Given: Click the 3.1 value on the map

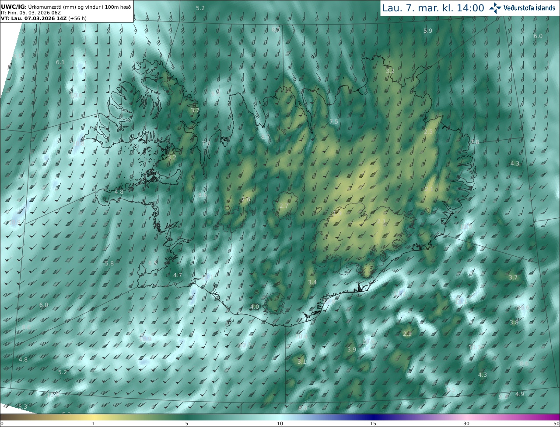Looking at the screenshot, I should pos(301,362).
